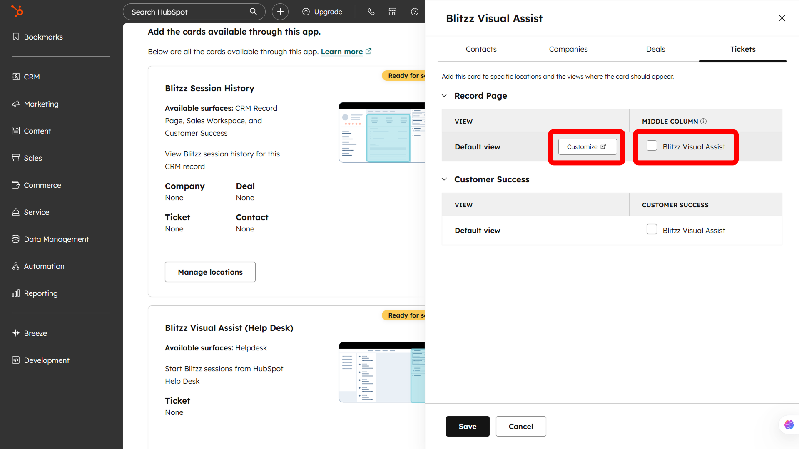Click the plus create button

tap(280, 12)
